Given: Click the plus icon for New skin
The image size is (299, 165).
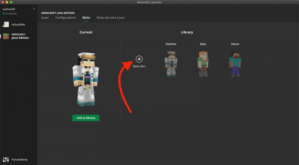Looking at the screenshot, I should (139, 59).
